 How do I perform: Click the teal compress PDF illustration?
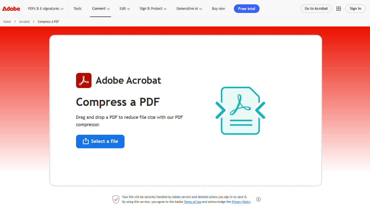[x=240, y=111]
